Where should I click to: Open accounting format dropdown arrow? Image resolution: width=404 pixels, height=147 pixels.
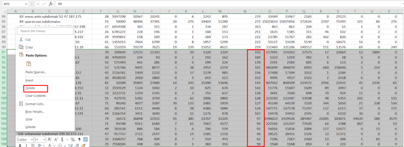click(x=67, y=140)
